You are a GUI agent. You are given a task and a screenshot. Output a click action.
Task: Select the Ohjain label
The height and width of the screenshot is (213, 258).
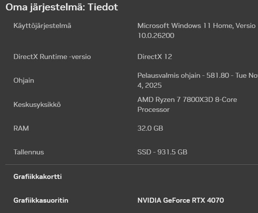click(x=24, y=80)
